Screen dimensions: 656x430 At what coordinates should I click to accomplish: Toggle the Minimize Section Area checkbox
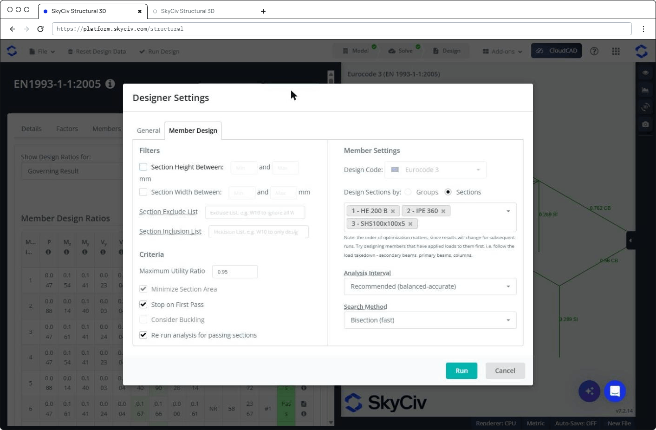point(143,289)
